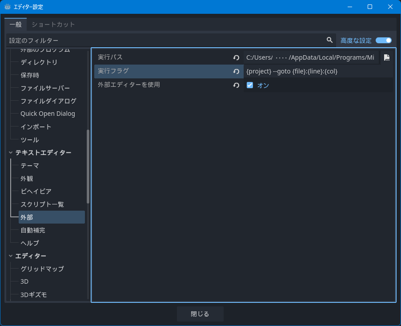Screen dimensions: 401x326
Task: Select 3D in the settings tree
Action: [24, 281]
